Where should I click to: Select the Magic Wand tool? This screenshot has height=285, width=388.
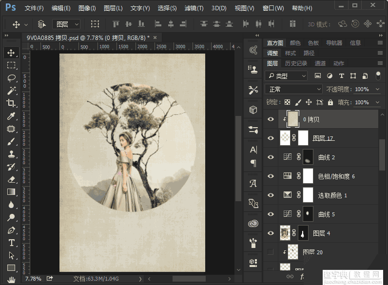pyautogui.click(x=11, y=91)
